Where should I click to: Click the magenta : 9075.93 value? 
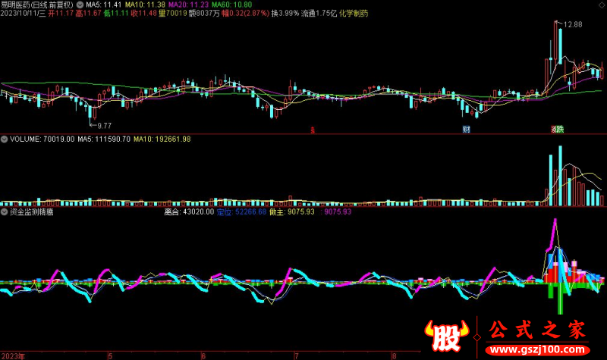pyautogui.click(x=336, y=212)
